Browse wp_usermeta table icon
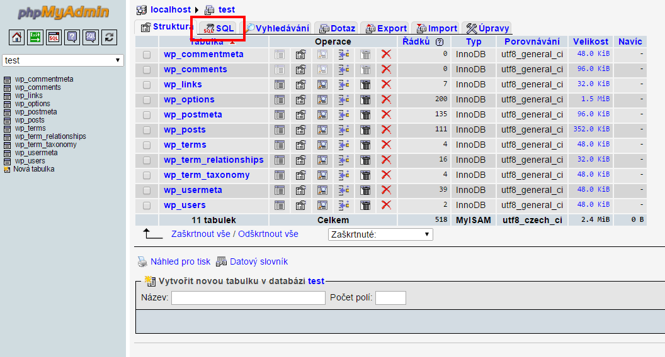Image resolution: width=665 pixels, height=357 pixels. click(x=280, y=190)
